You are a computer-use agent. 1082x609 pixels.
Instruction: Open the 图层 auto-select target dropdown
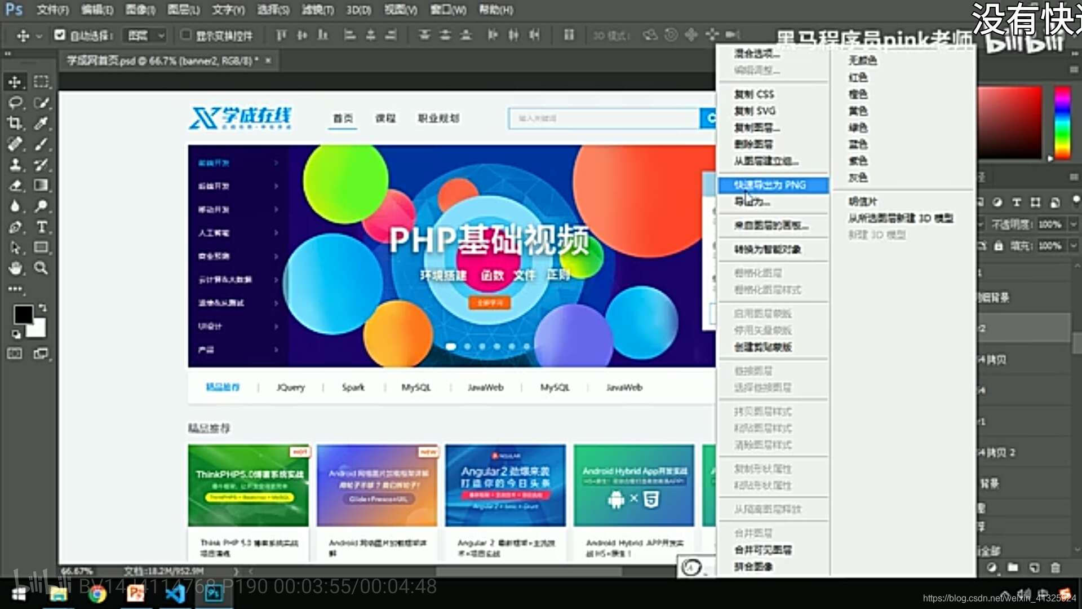click(145, 36)
